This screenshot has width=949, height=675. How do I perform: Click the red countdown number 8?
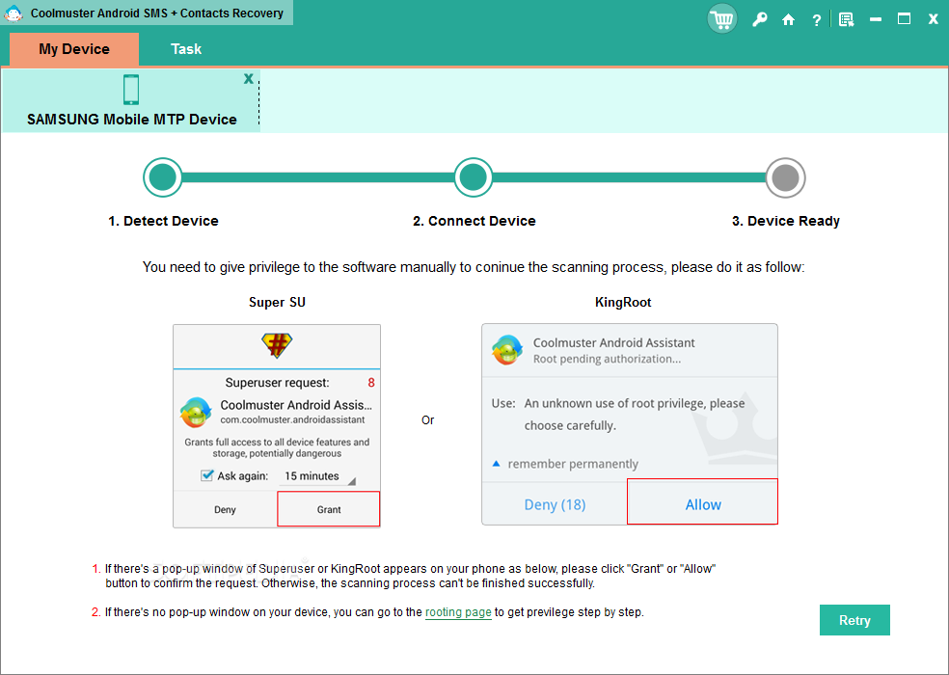pos(371,383)
